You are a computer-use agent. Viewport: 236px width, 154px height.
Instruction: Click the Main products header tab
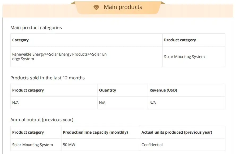click(123, 7)
